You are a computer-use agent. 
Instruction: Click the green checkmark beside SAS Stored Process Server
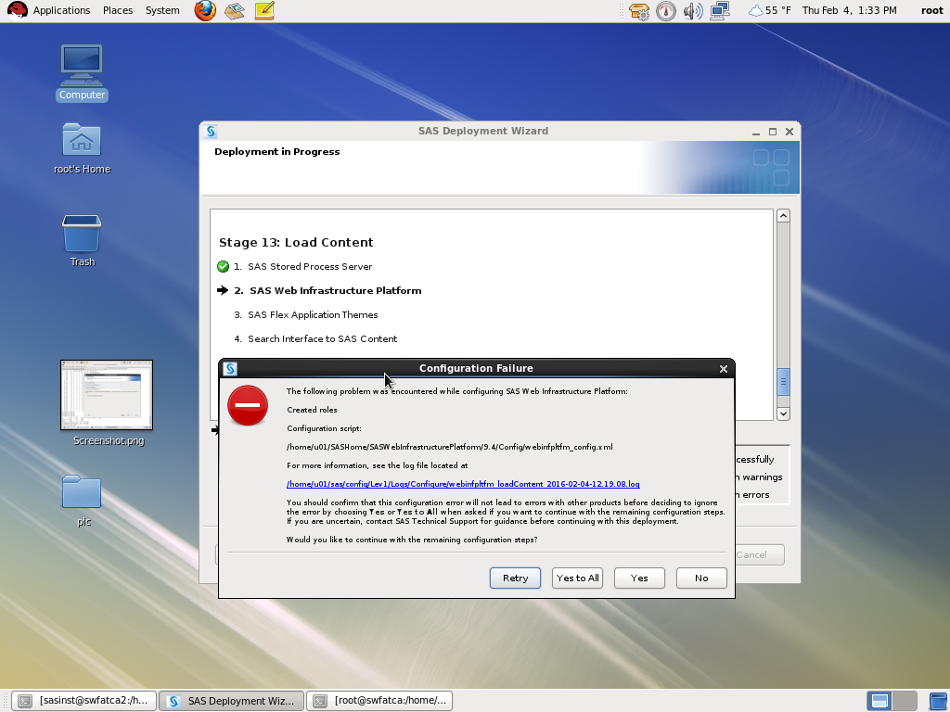coord(223,266)
